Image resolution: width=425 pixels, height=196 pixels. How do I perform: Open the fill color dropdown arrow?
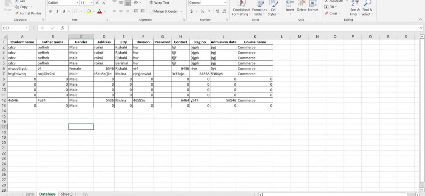[x=93, y=11]
